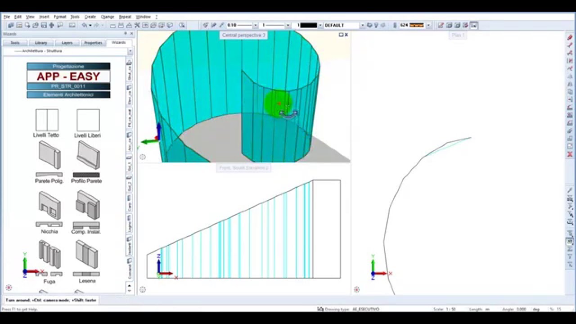This screenshot has width=576, height=324.
Task: Click the Undo arrow in the toolbar
Action: 84,25
